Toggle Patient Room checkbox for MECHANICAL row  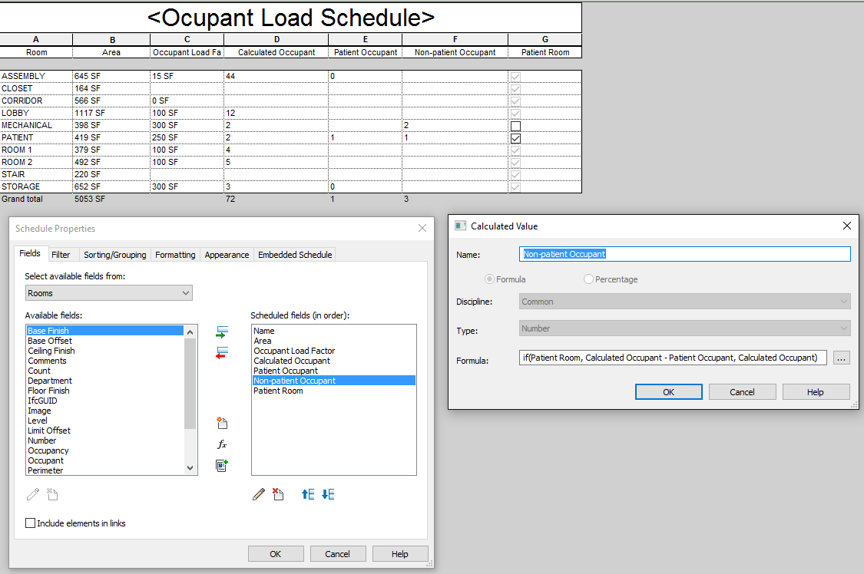pos(516,126)
